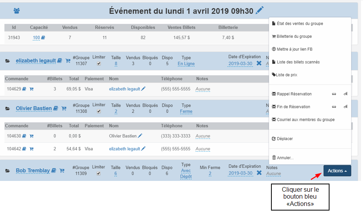Preview Rappel Réservation email with glasses icon
Viewport: 363px width, 214px height.
tap(334, 94)
